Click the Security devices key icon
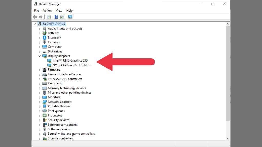 (45, 120)
